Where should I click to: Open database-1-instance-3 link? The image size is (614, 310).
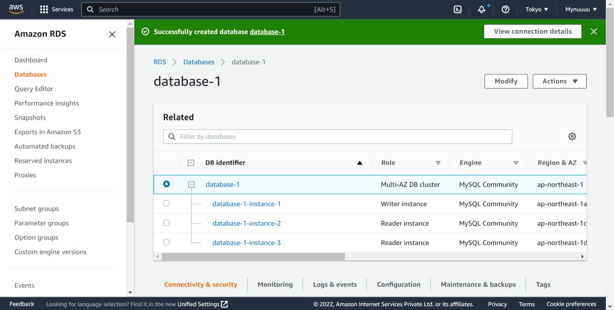point(247,243)
